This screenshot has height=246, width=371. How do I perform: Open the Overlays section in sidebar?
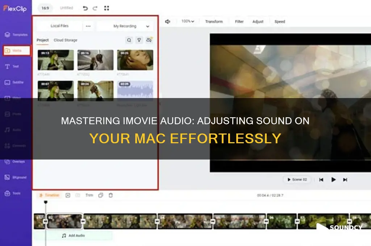pyautogui.click(x=14, y=162)
